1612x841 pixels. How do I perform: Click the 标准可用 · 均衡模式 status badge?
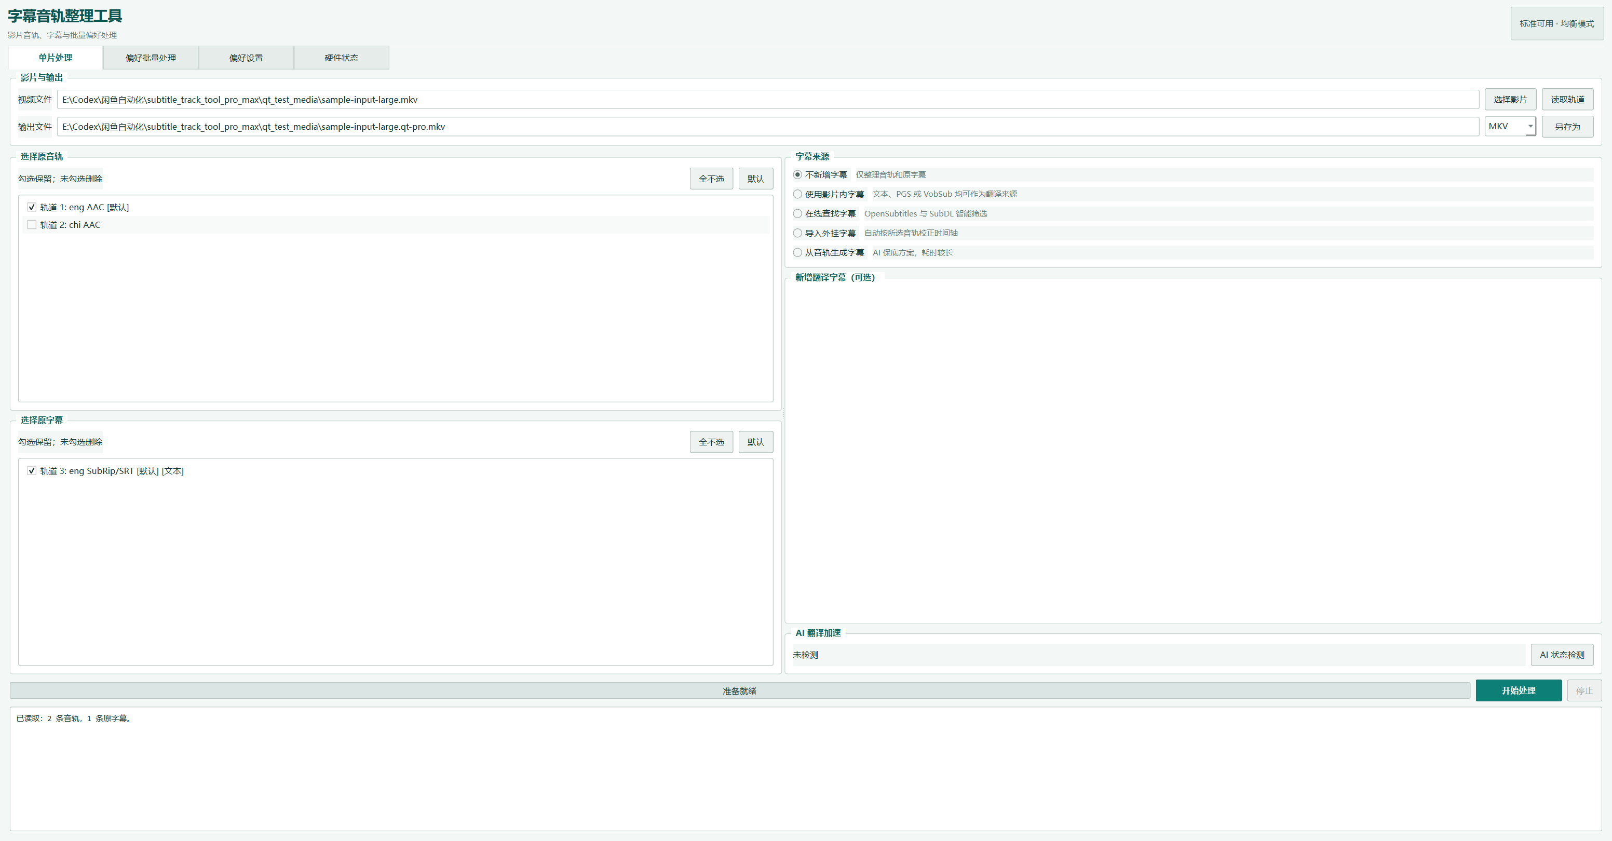tap(1556, 24)
